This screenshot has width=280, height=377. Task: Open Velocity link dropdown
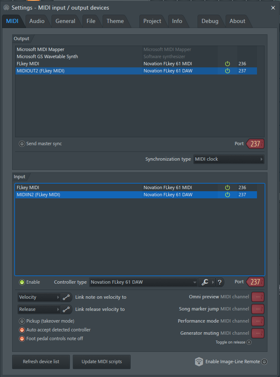coord(39,297)
